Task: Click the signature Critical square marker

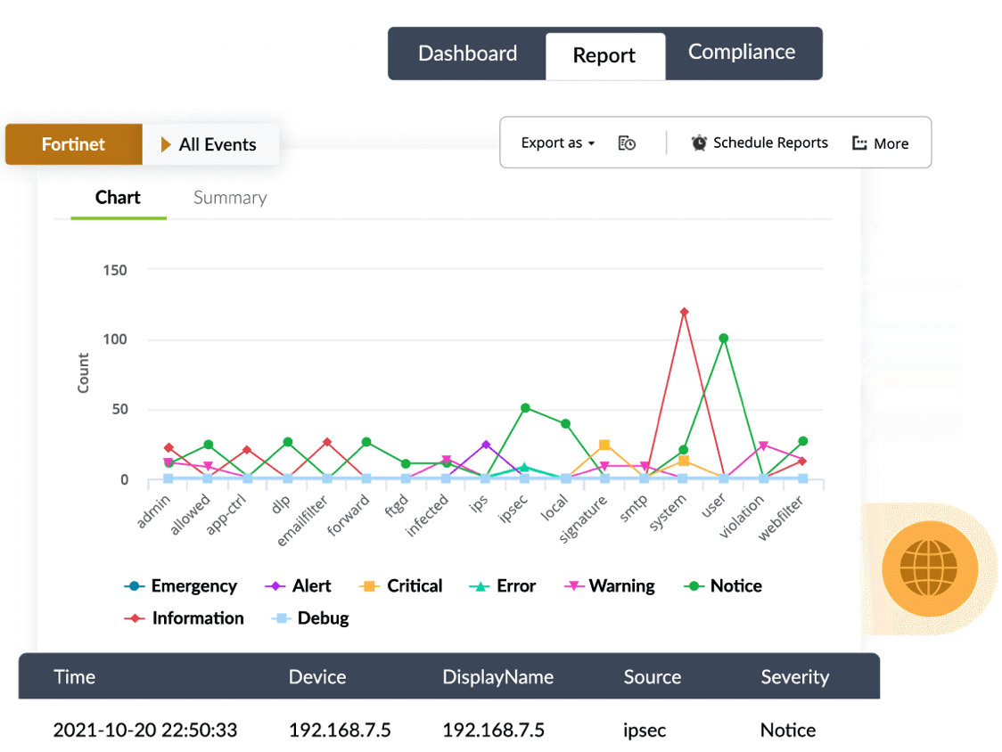Action: click(604, 445)
